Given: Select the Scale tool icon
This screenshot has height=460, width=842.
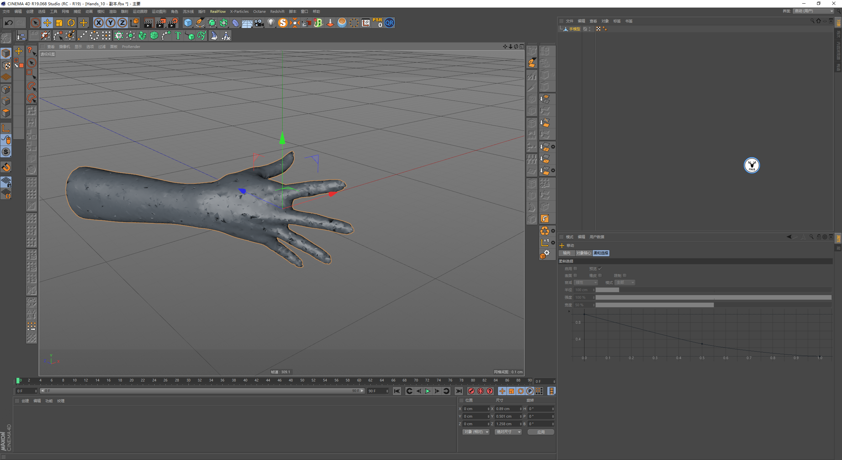Looking at the screenshot, I should point(59,23).
